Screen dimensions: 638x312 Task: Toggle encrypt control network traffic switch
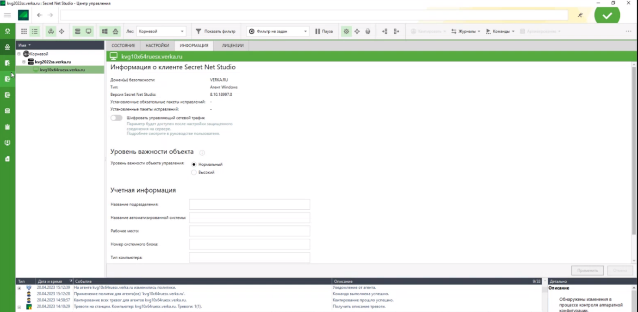pos(117,118)
